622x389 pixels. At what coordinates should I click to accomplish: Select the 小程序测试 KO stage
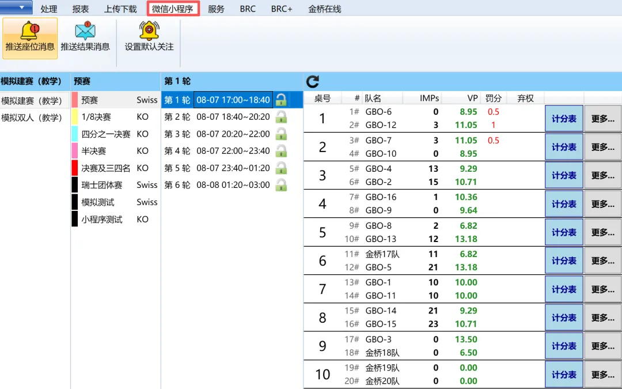pos(115,219)
